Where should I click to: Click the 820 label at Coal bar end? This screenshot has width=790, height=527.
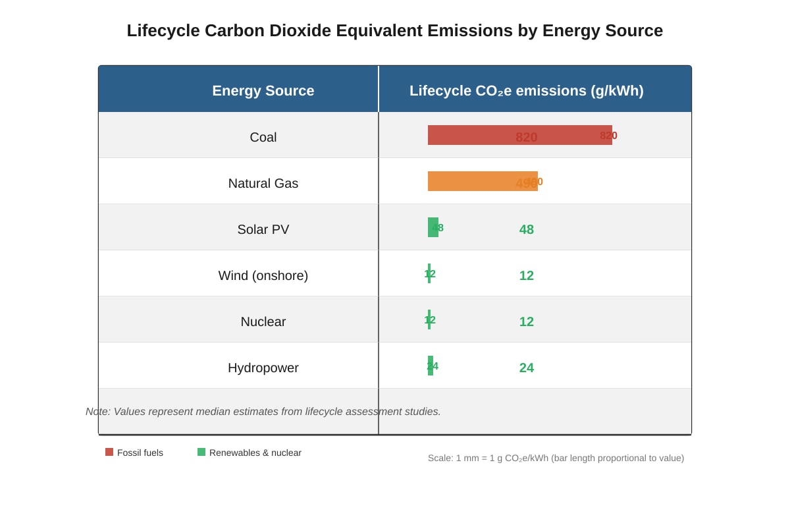608,135
